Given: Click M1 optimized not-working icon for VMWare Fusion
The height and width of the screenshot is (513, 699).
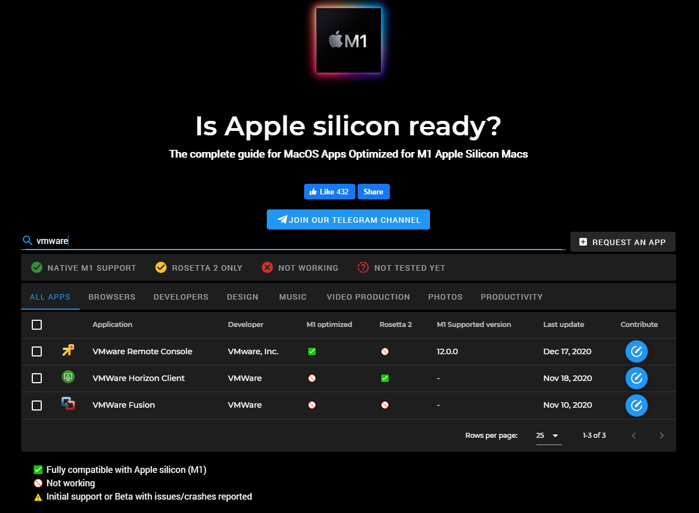Looking at the screenshot, I should pyautogui.click(x=312, y=405).
